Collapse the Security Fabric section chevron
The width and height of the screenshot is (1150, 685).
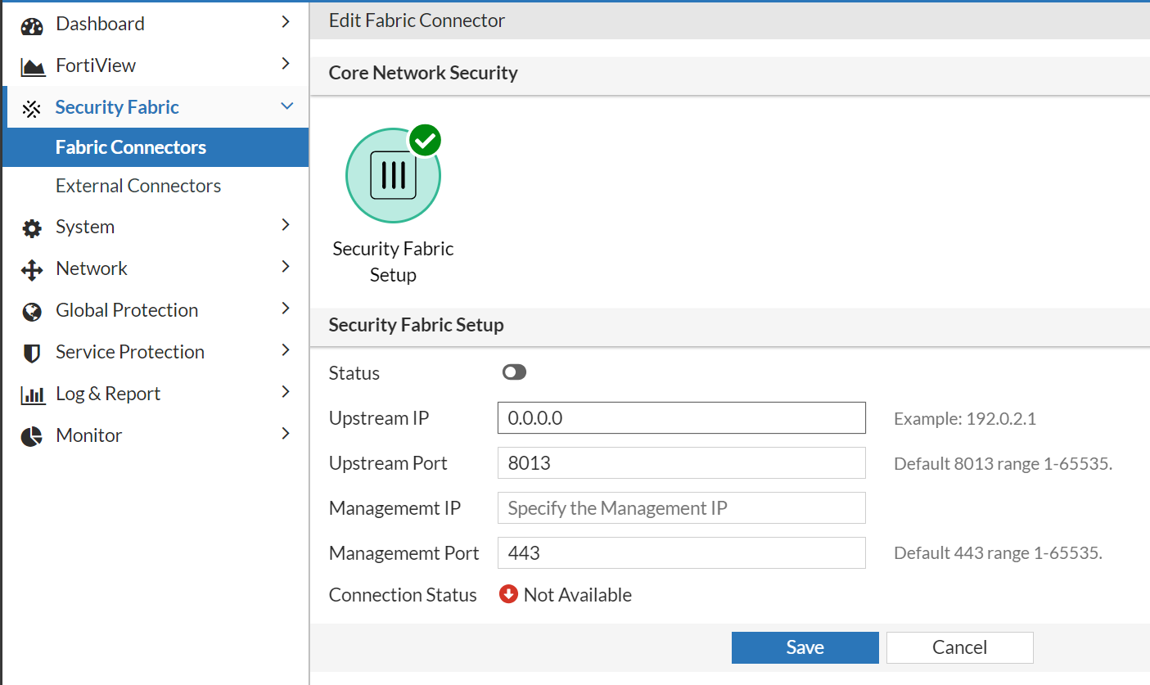click(x=286, y=106)
